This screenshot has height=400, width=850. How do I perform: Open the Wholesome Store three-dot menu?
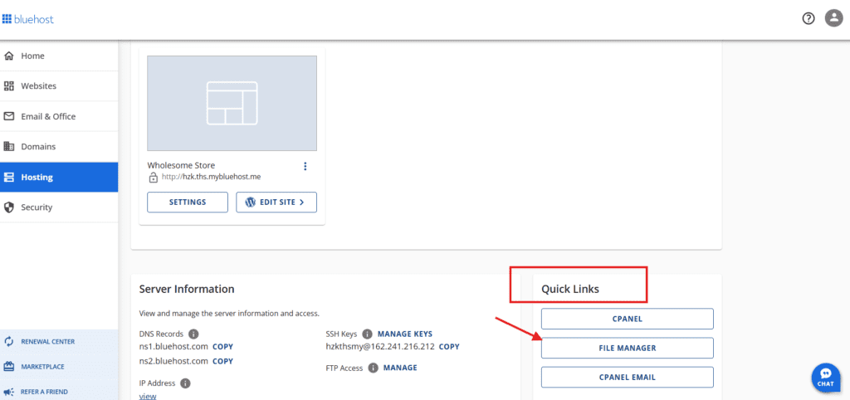coord(305,167)
